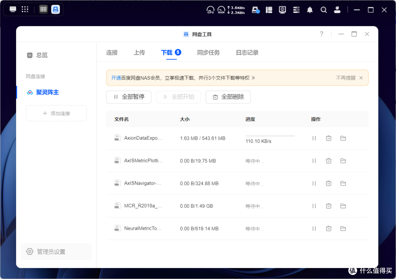Open folder for AxionDataExpo file
Screen dimensions: 396x279
(343, 138)
